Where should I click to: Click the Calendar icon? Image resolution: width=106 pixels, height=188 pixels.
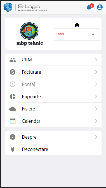tap(13, 121)
